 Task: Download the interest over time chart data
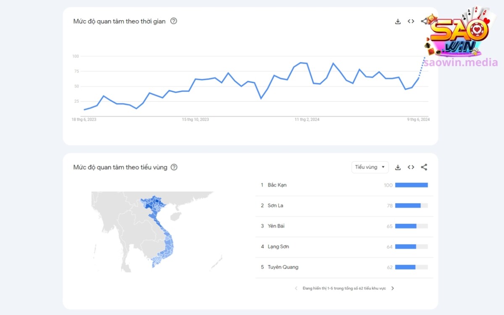(x=398, y=21)
